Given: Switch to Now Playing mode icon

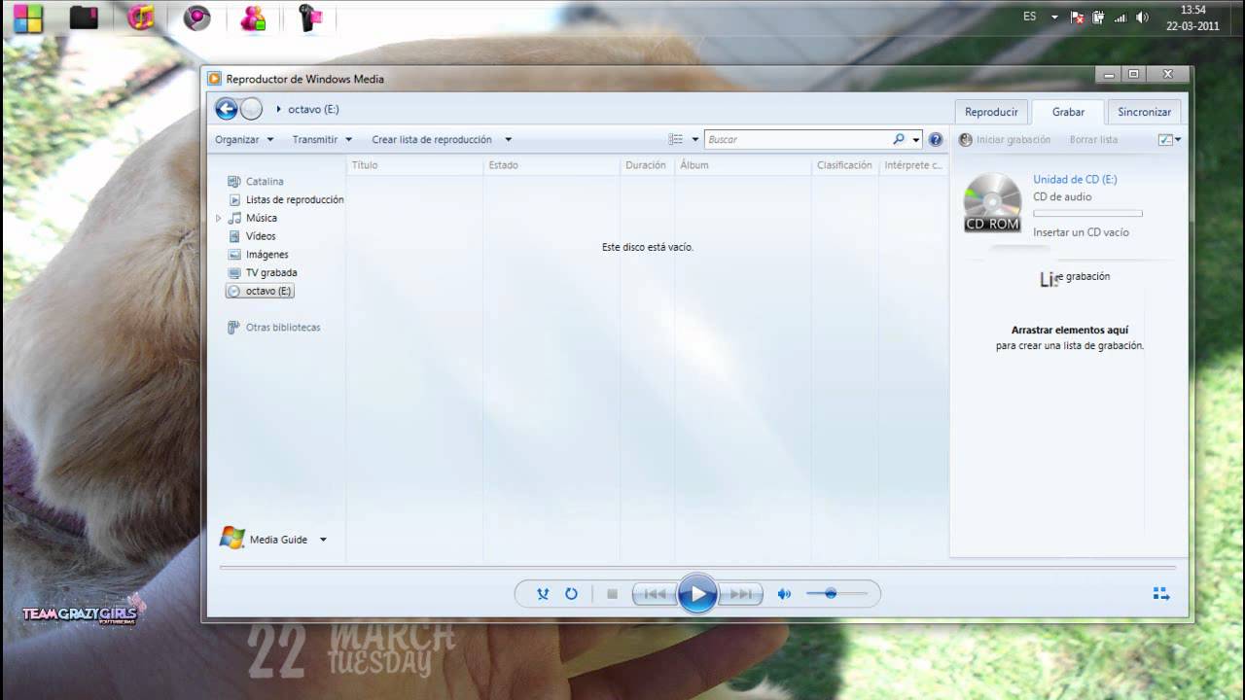Looking at the screenshot, I should [1160, 594].
